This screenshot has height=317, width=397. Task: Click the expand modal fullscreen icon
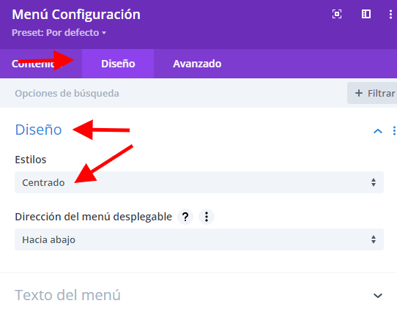point(337,14)
